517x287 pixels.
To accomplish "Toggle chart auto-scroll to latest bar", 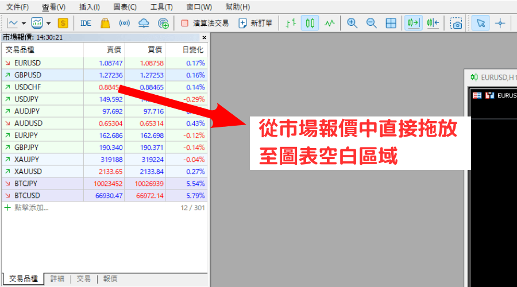I will [x=413, y=24].
